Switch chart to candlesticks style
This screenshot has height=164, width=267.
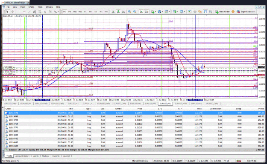pyautogui.click(x=118, y=12)
